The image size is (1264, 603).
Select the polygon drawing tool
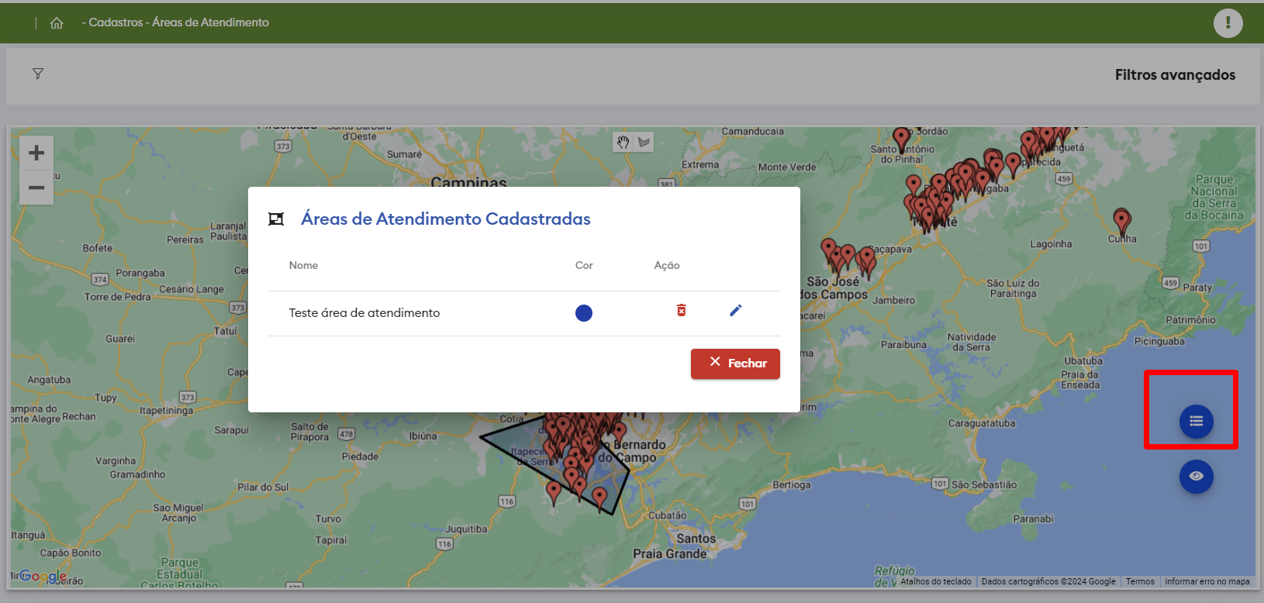644,142
